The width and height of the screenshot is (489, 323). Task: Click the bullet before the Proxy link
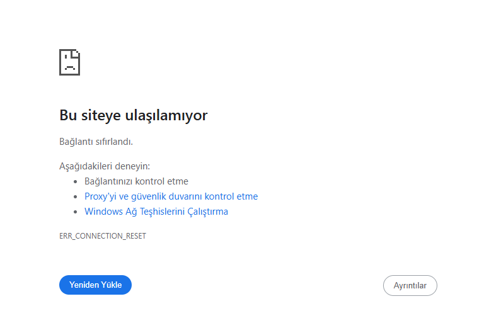pyautogui.click(x=76, y=196)
